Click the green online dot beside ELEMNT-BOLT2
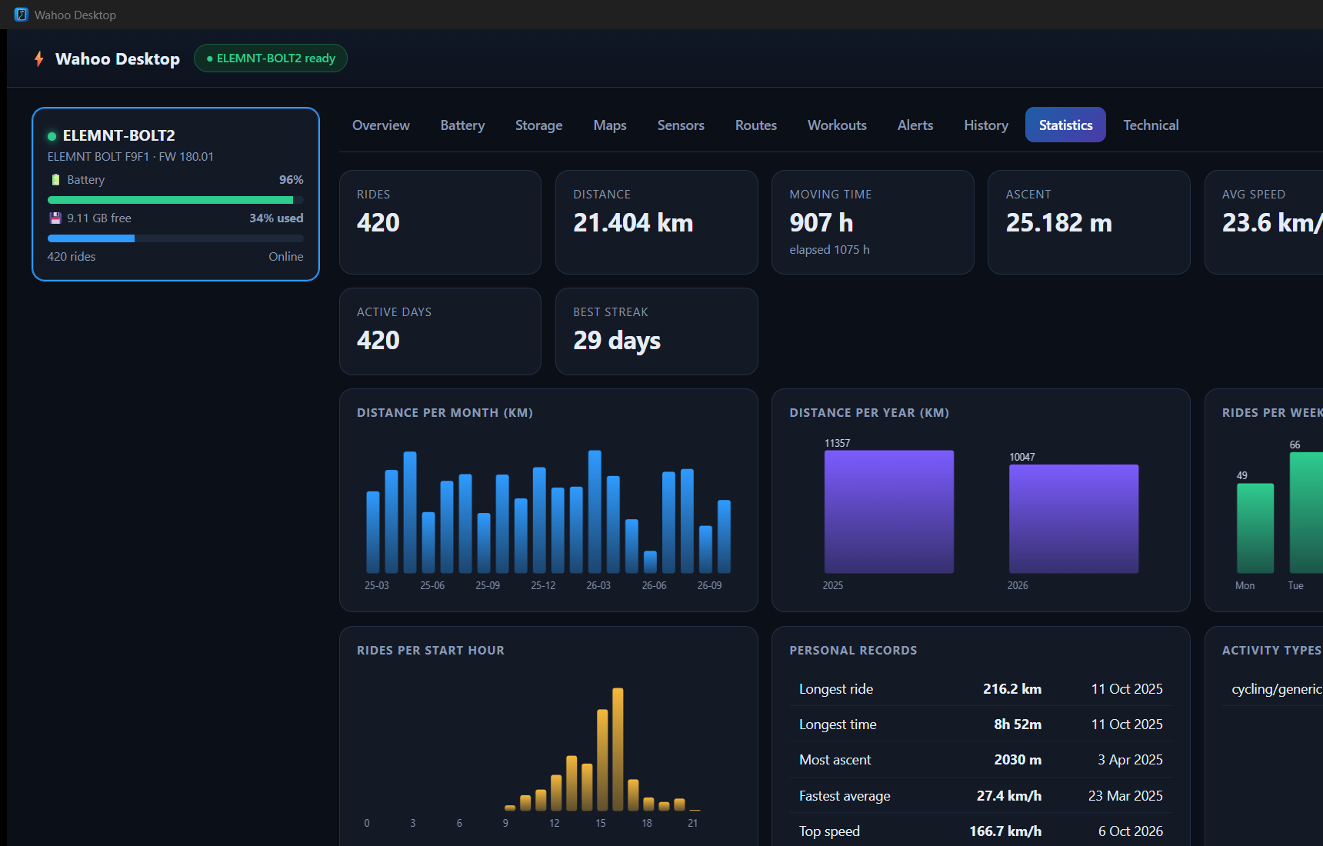This screenshot has height=846, width=1323. (x=52, y=136)
